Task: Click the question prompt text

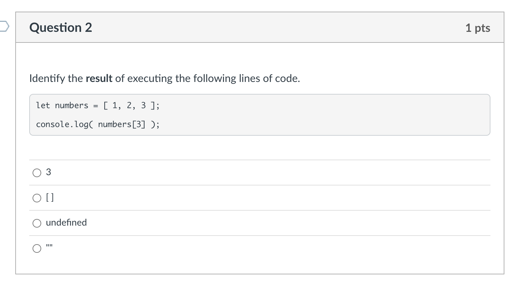Action: coord(165,78)
